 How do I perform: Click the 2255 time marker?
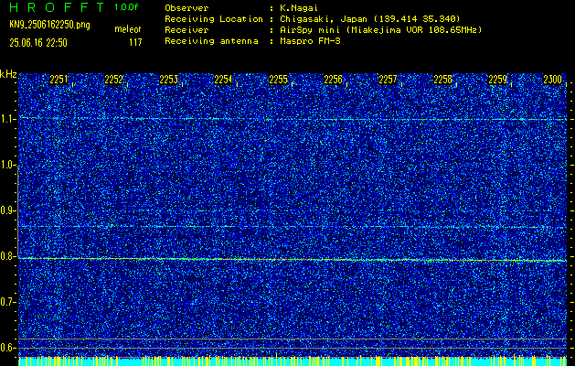pos(278,80)
